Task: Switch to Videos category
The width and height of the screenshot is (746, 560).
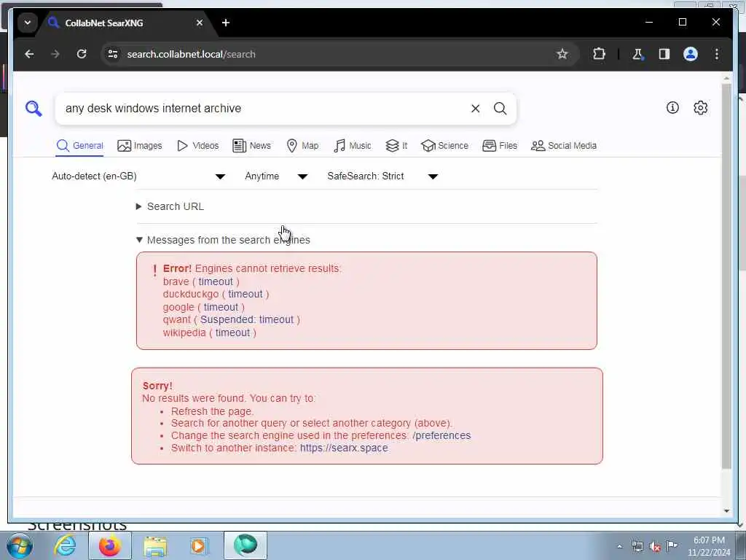Action: (198, 146)
